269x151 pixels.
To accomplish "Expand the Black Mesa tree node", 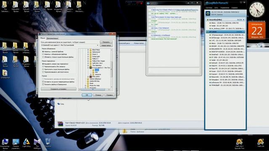I will tap(88, 49).
